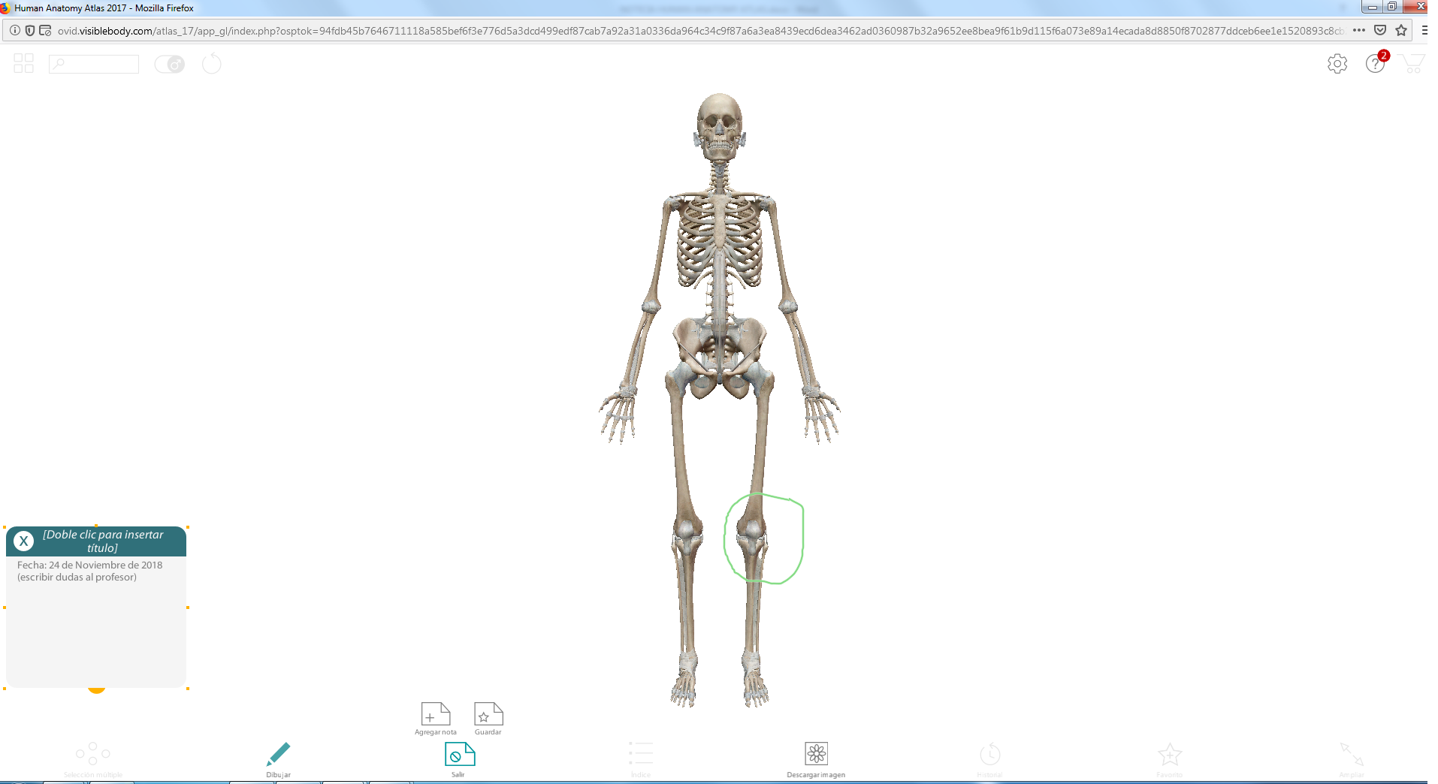Open the shopping cart icon
The width and height of the screenshot is (1438, 784).
[x=1412, y=64]
